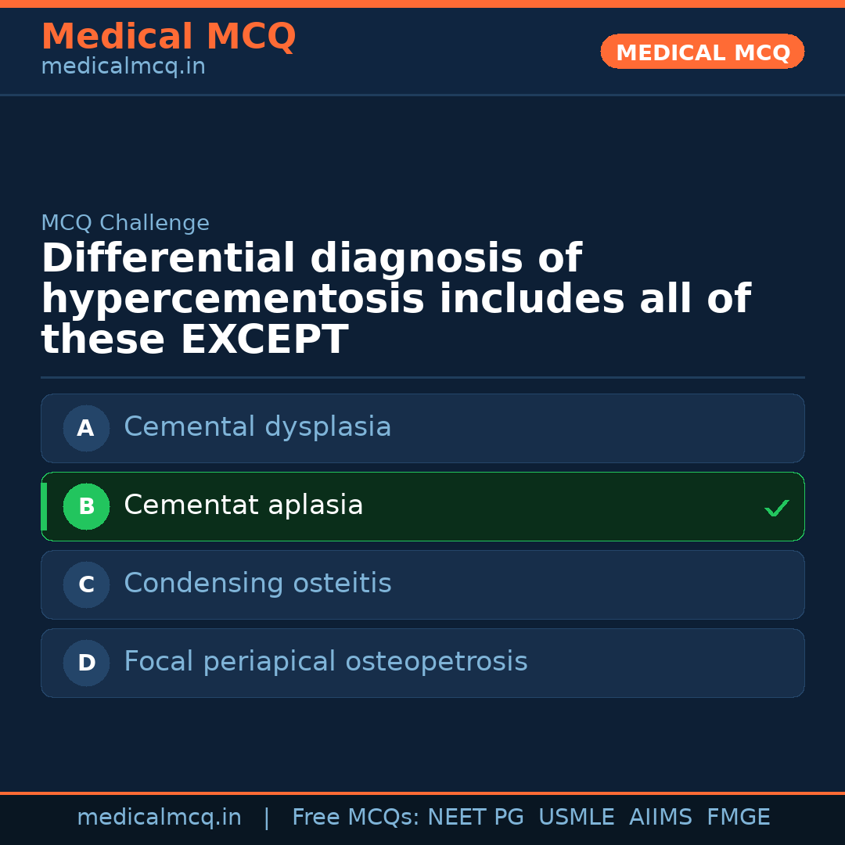Click the letter C circle badge

point(86,584)
